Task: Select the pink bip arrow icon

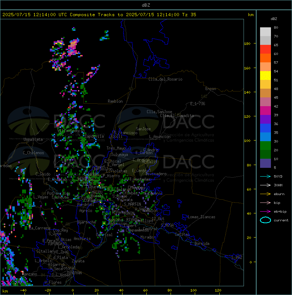Action: (265, 203)
